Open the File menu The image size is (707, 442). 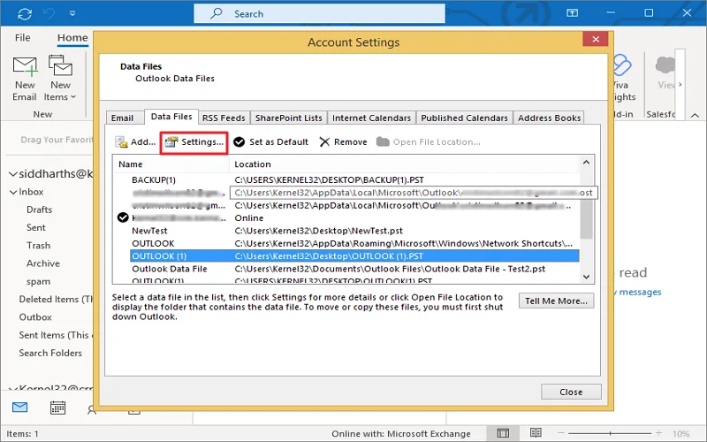(23, 37)
